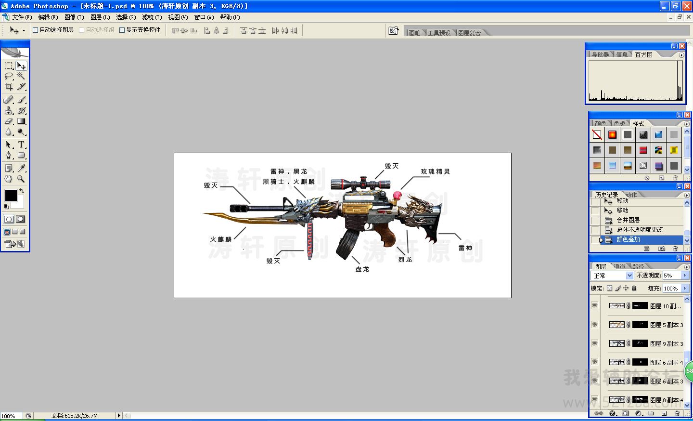Image resolution: width=693 pixels, height=421 pixels.
Task: Enable the 显示变换控件 checkbox
Action: click(122, 30)
